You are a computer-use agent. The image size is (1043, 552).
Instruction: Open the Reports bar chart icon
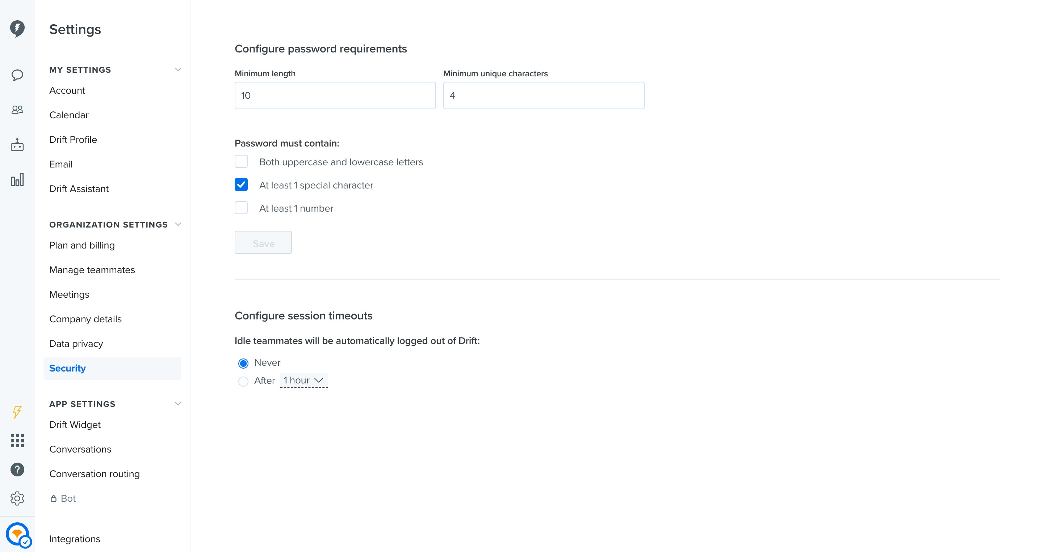point(17,179)
